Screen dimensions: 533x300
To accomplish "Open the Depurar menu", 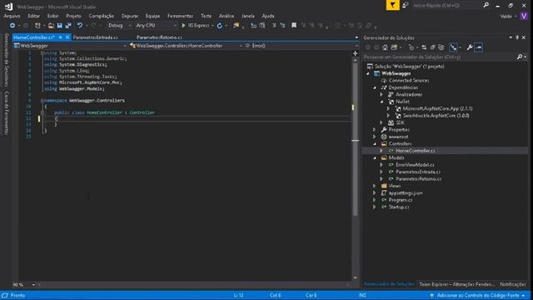I will 130,16.
